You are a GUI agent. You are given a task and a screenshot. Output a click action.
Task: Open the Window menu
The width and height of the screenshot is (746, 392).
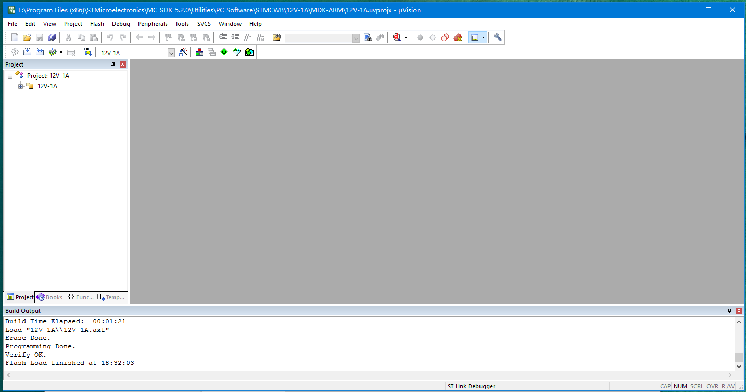click(230, 24)
